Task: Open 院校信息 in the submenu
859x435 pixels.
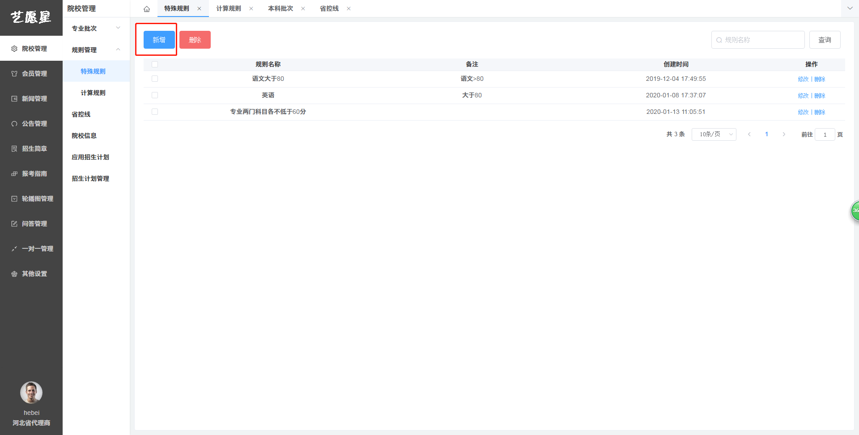Action: 96,135
